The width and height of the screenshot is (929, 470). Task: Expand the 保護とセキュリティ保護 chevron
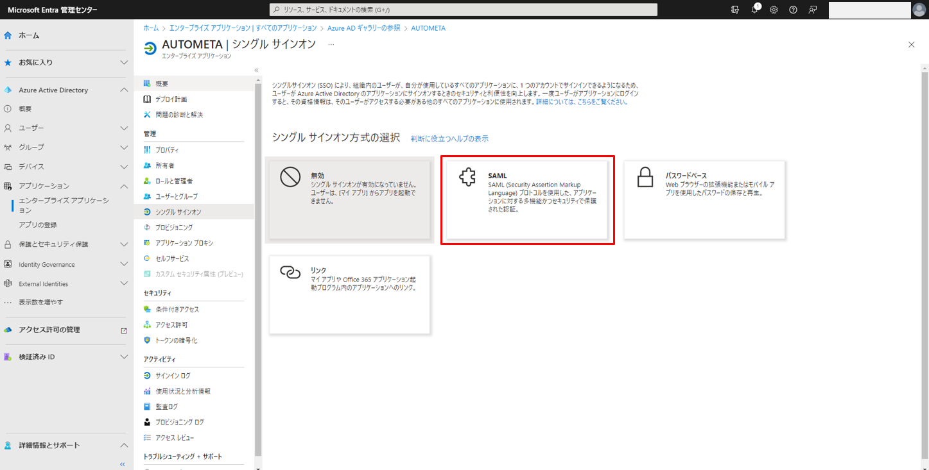coord(124,244)
